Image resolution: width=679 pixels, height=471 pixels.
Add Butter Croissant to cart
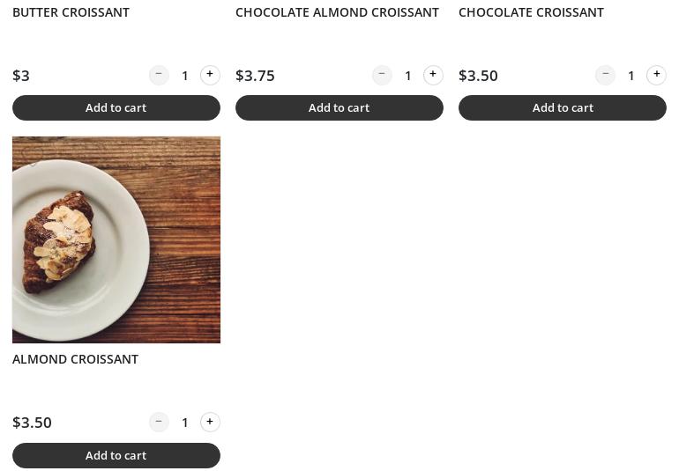point(116,107)
